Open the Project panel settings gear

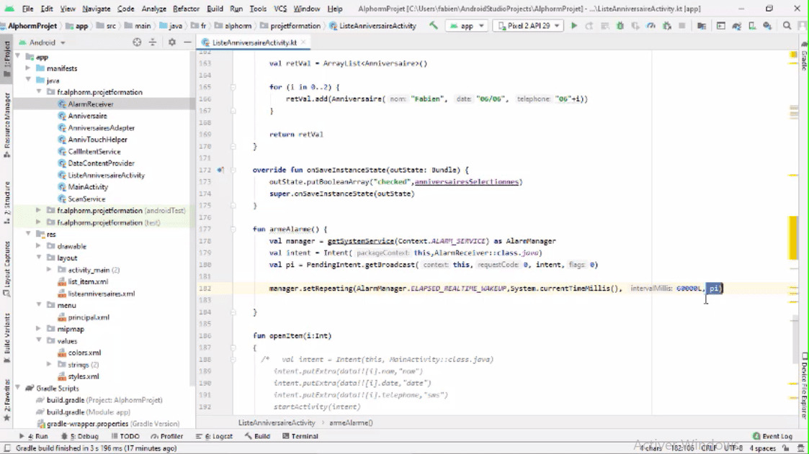[x=171, y=42]
